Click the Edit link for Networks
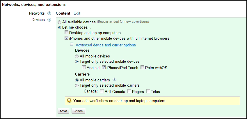This screenshot has height=119, width=247. (77, 13)
